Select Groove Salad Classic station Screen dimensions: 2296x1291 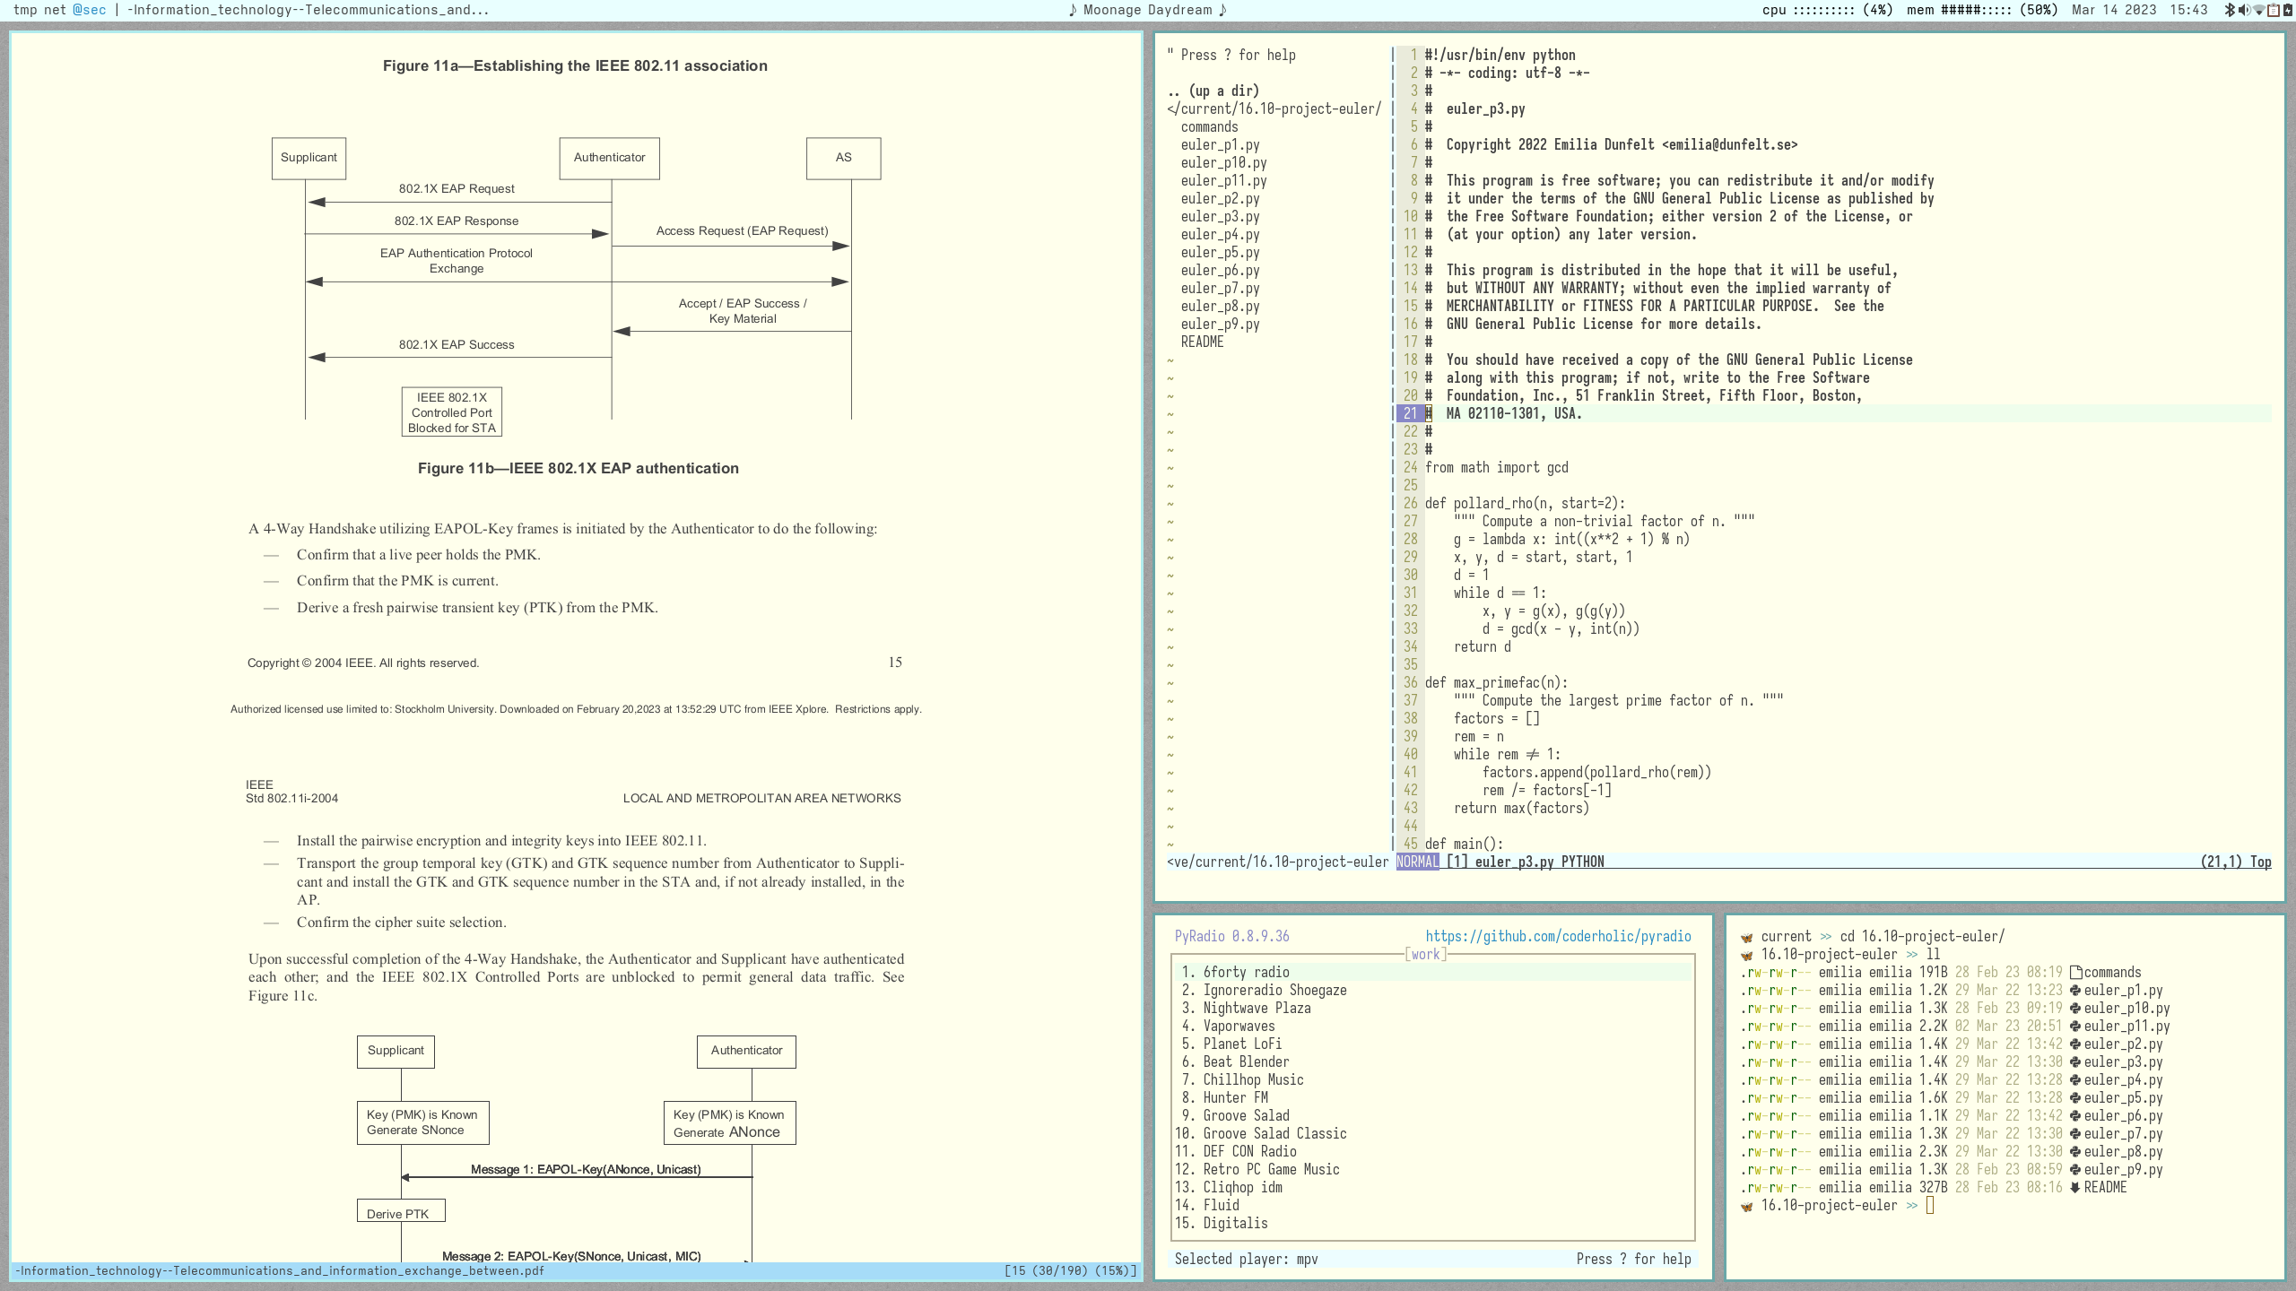pos(1274,1133)
